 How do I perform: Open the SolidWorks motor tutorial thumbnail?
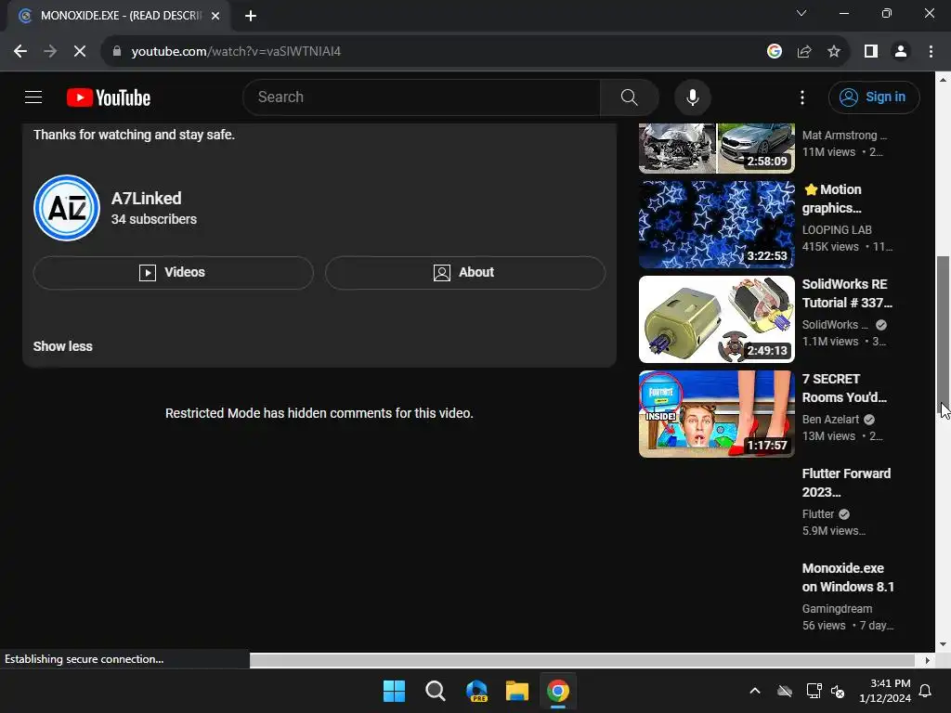pyautogui.click(x=716, y=319)
